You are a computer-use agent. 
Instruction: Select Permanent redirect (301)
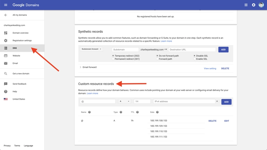pos(113,59)
